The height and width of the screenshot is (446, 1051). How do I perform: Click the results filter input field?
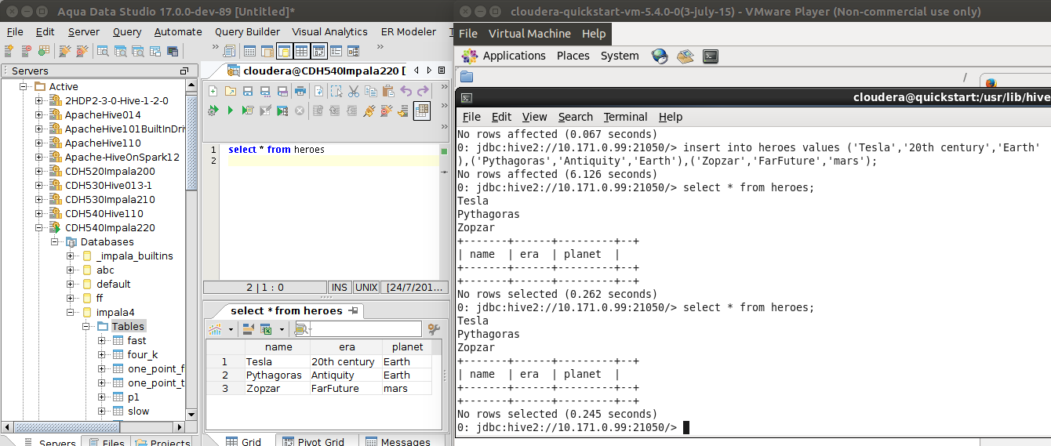click(366, 329)
